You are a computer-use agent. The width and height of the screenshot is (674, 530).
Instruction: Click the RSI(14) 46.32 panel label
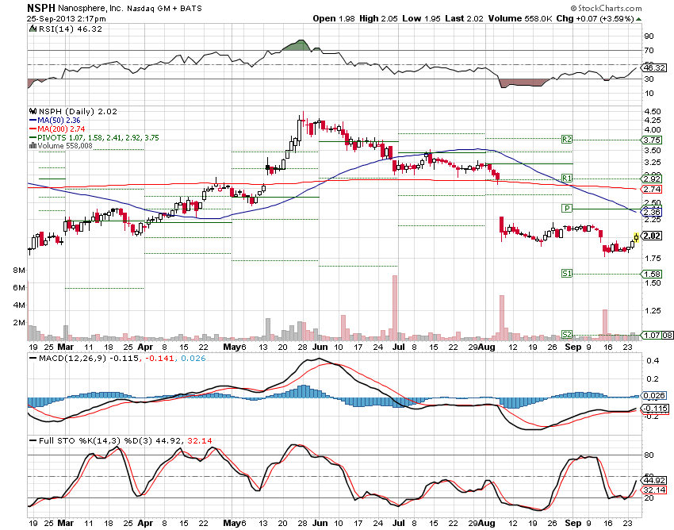pos(70,29)
